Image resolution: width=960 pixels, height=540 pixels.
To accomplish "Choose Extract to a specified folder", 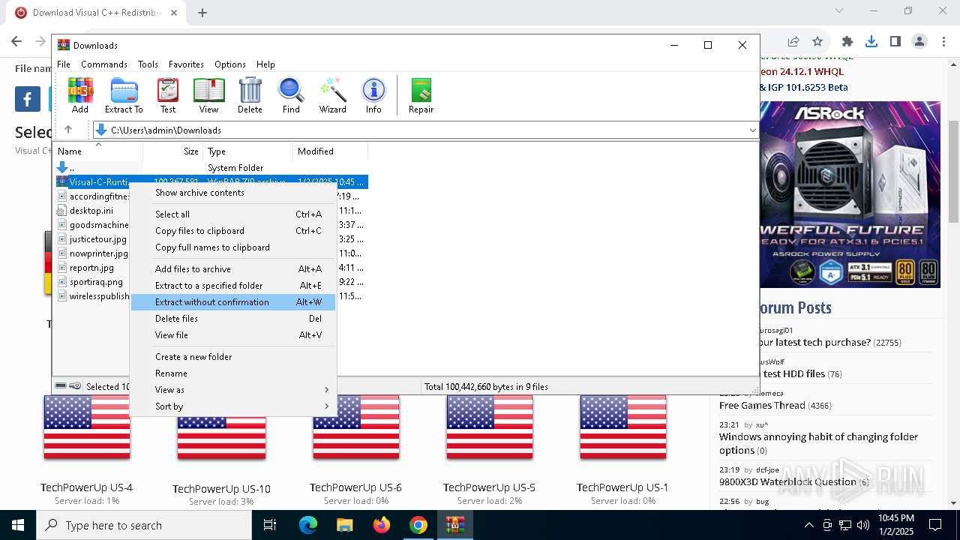I will 233,285.
